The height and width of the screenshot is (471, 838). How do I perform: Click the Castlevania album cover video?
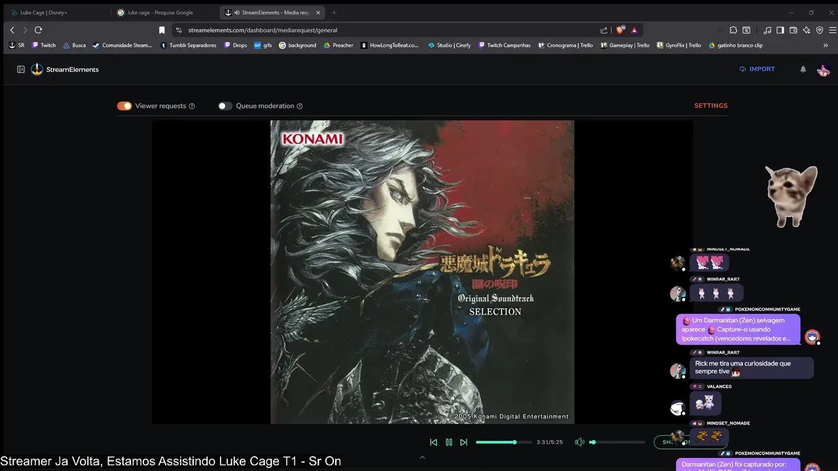(422, 271)
